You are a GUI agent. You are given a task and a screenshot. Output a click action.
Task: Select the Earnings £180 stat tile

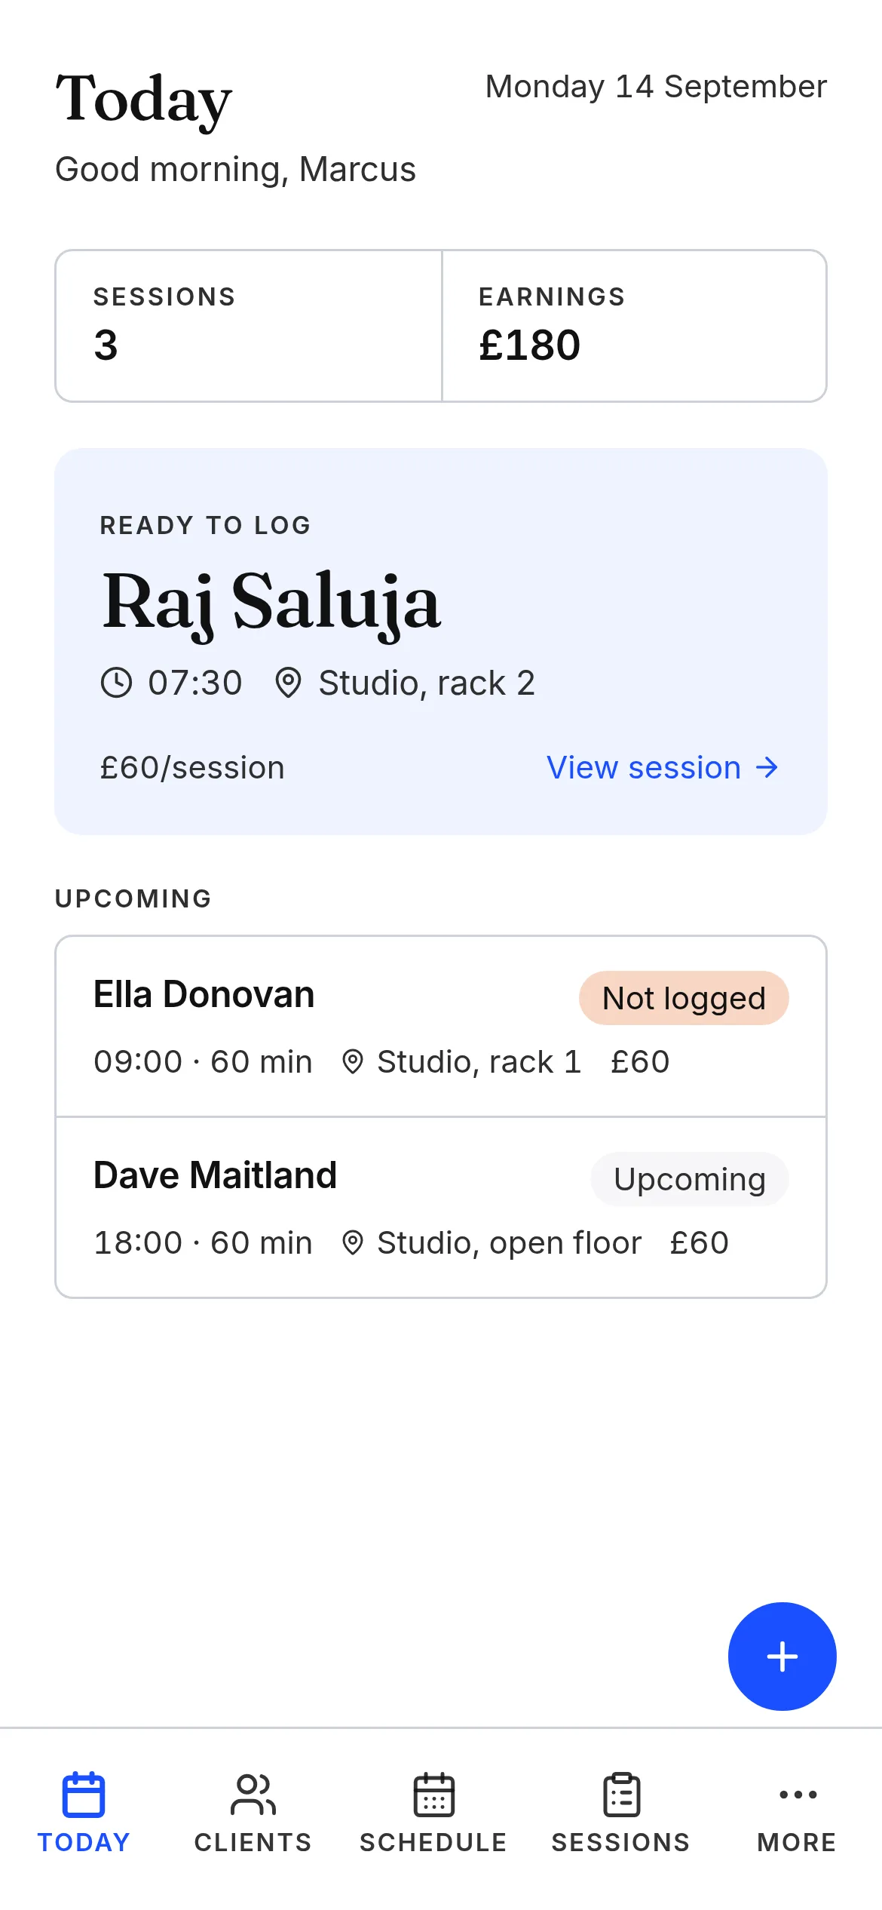click(x=635, y=326)
